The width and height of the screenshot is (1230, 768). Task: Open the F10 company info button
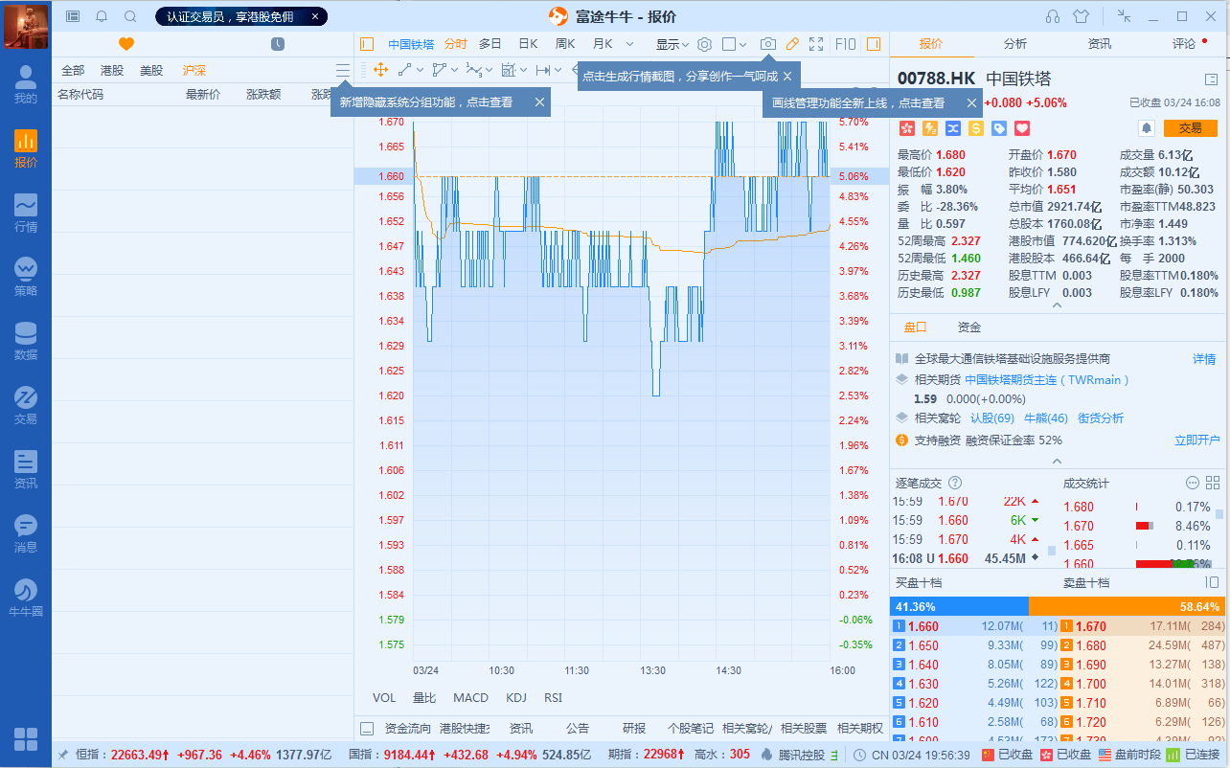(x=846, y=44)
